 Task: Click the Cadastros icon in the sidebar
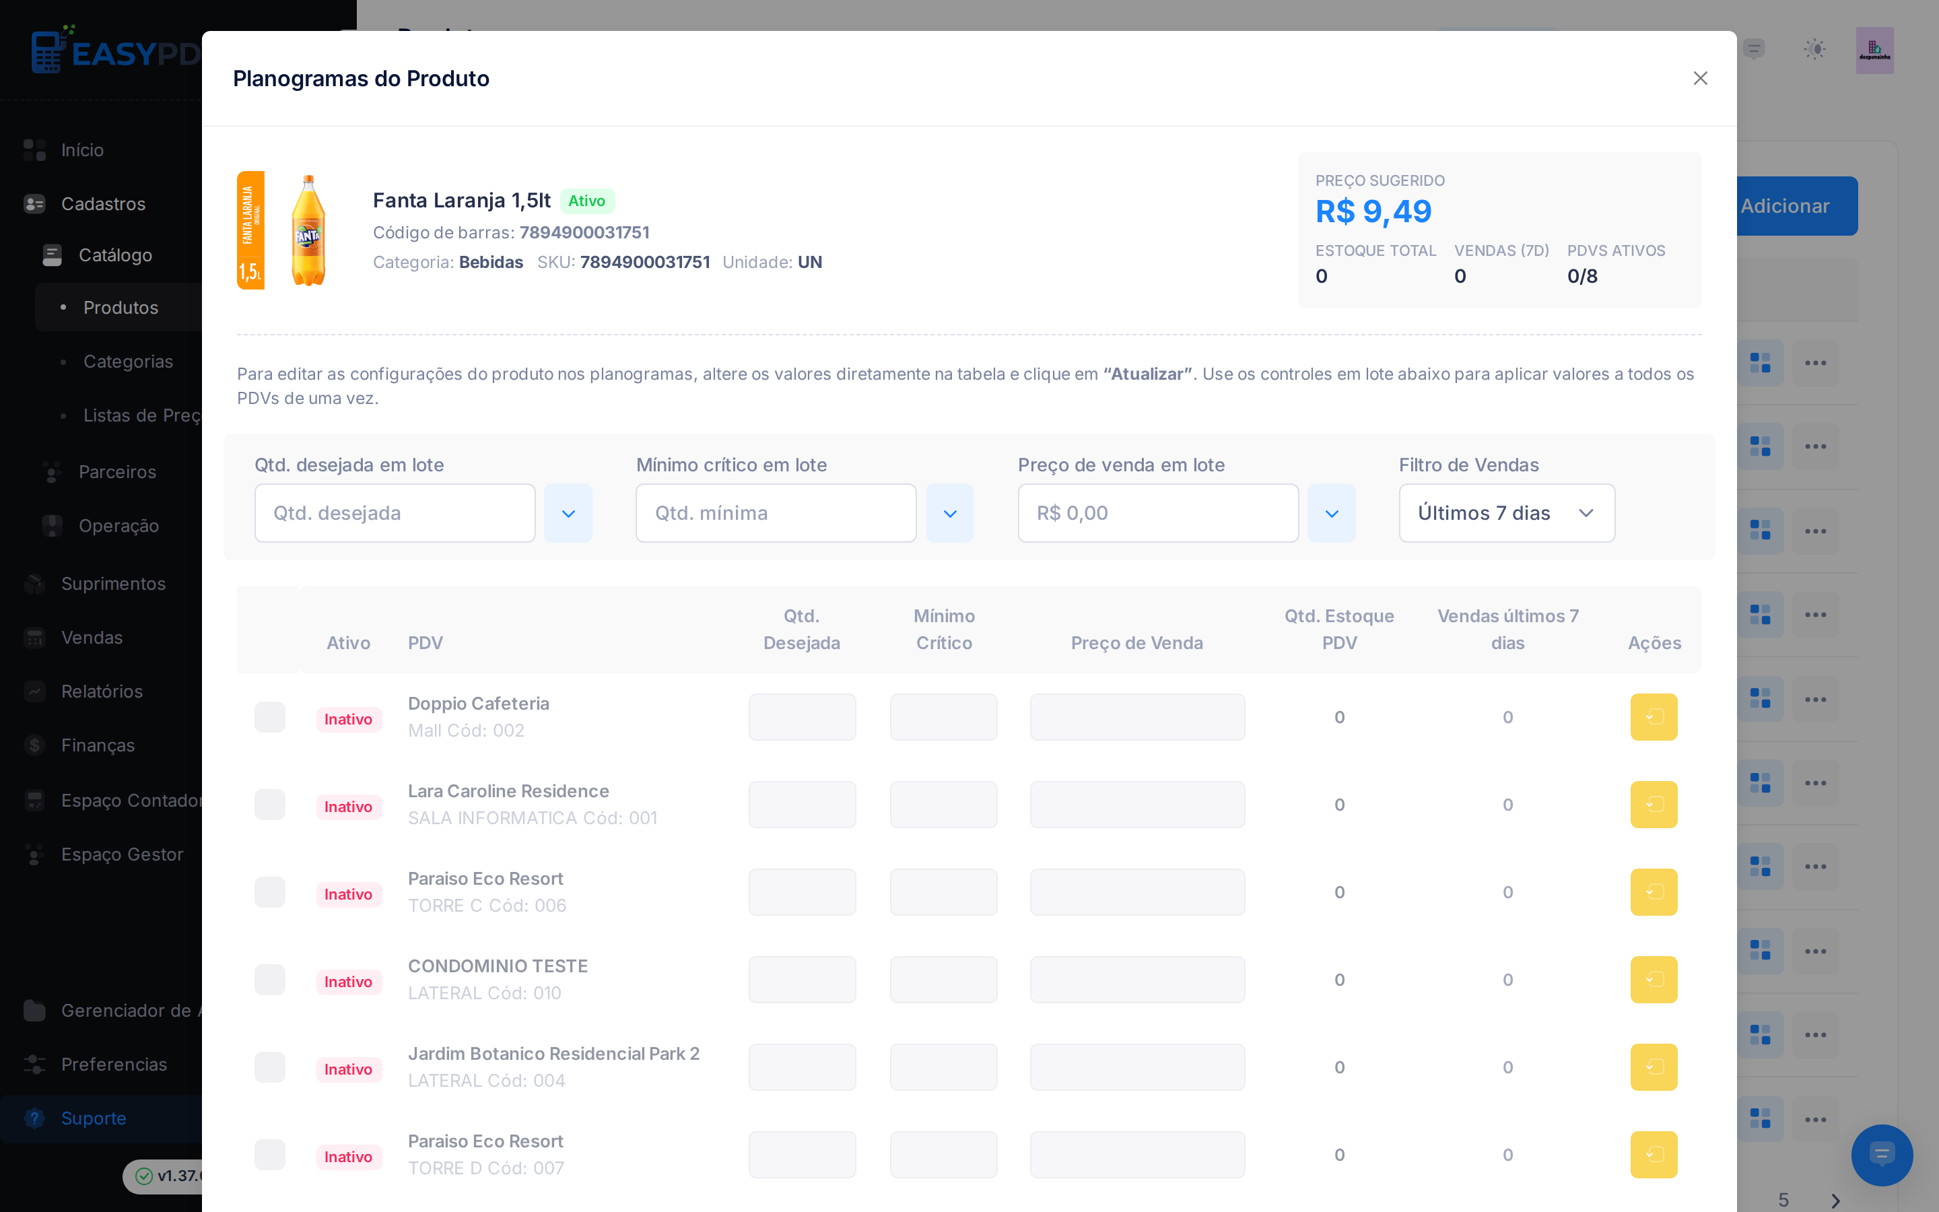click(34, 203)
